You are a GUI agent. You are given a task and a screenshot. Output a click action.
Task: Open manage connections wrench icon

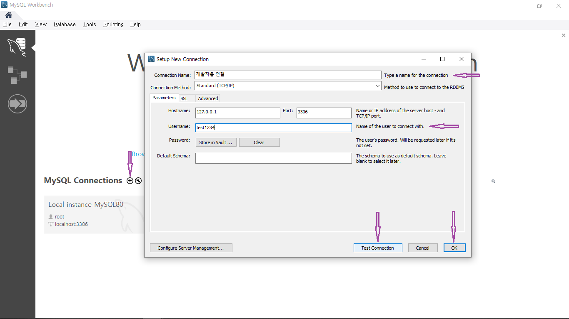point(138,181)
